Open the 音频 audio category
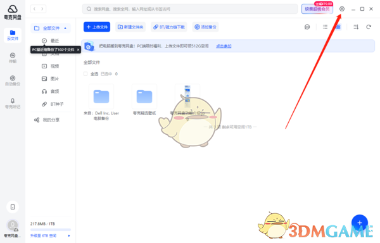Image resolution: width=380 pixels, height=243 pixels. tap(51, 91)
